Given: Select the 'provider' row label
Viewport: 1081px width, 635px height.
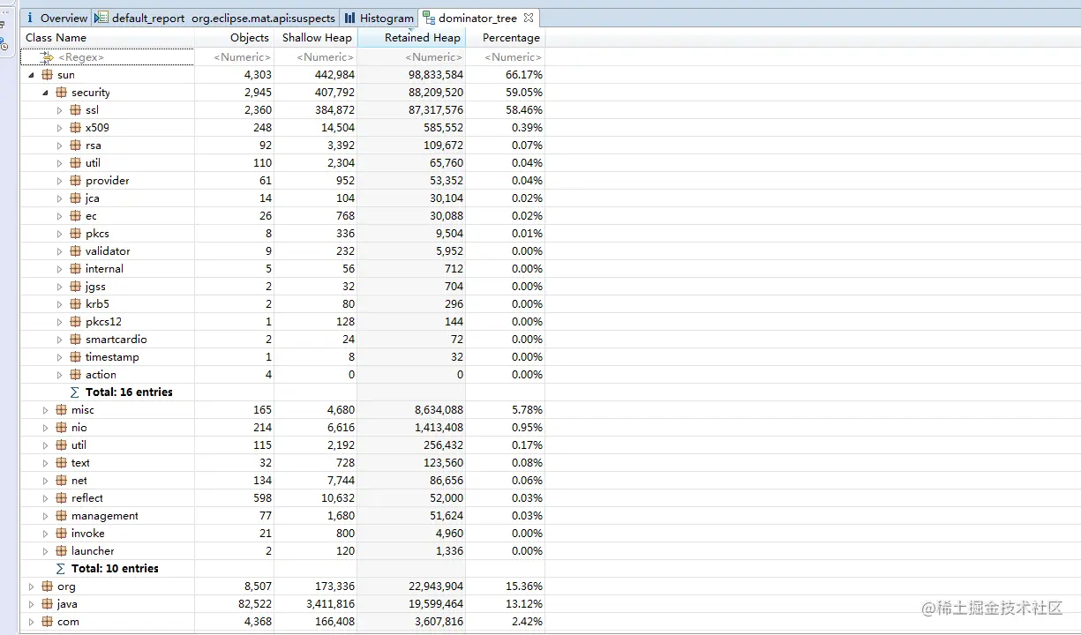Looking at the screenshot, I should point(108,181).
